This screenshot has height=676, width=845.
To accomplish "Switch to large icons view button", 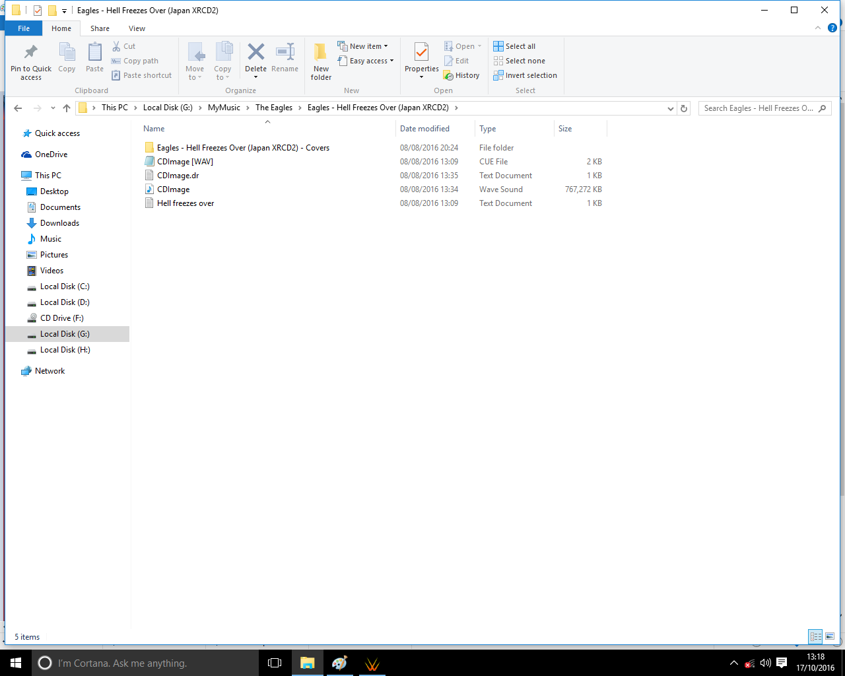I will pyautogui.click(x=830, y=636).
